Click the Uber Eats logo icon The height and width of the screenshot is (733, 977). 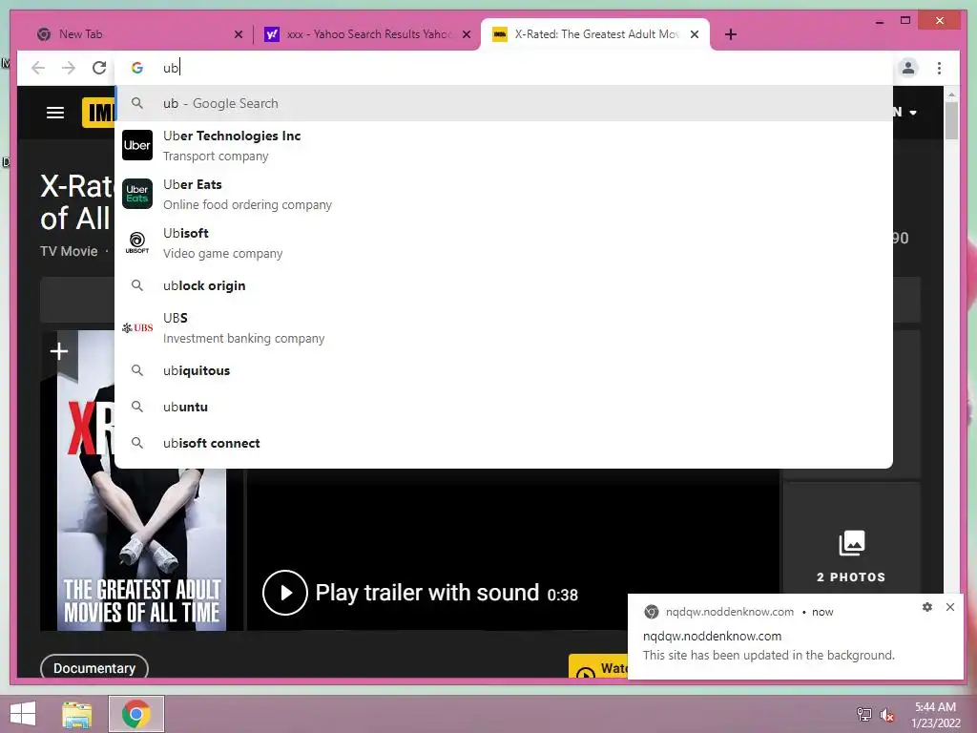point(137,194)
